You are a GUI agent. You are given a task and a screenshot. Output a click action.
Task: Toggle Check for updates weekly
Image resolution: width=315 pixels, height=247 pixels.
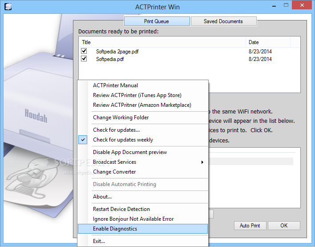[x=143, y=140]
